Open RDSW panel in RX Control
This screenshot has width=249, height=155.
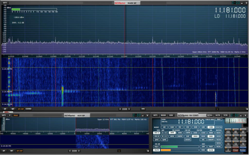(x=163, y=115)
